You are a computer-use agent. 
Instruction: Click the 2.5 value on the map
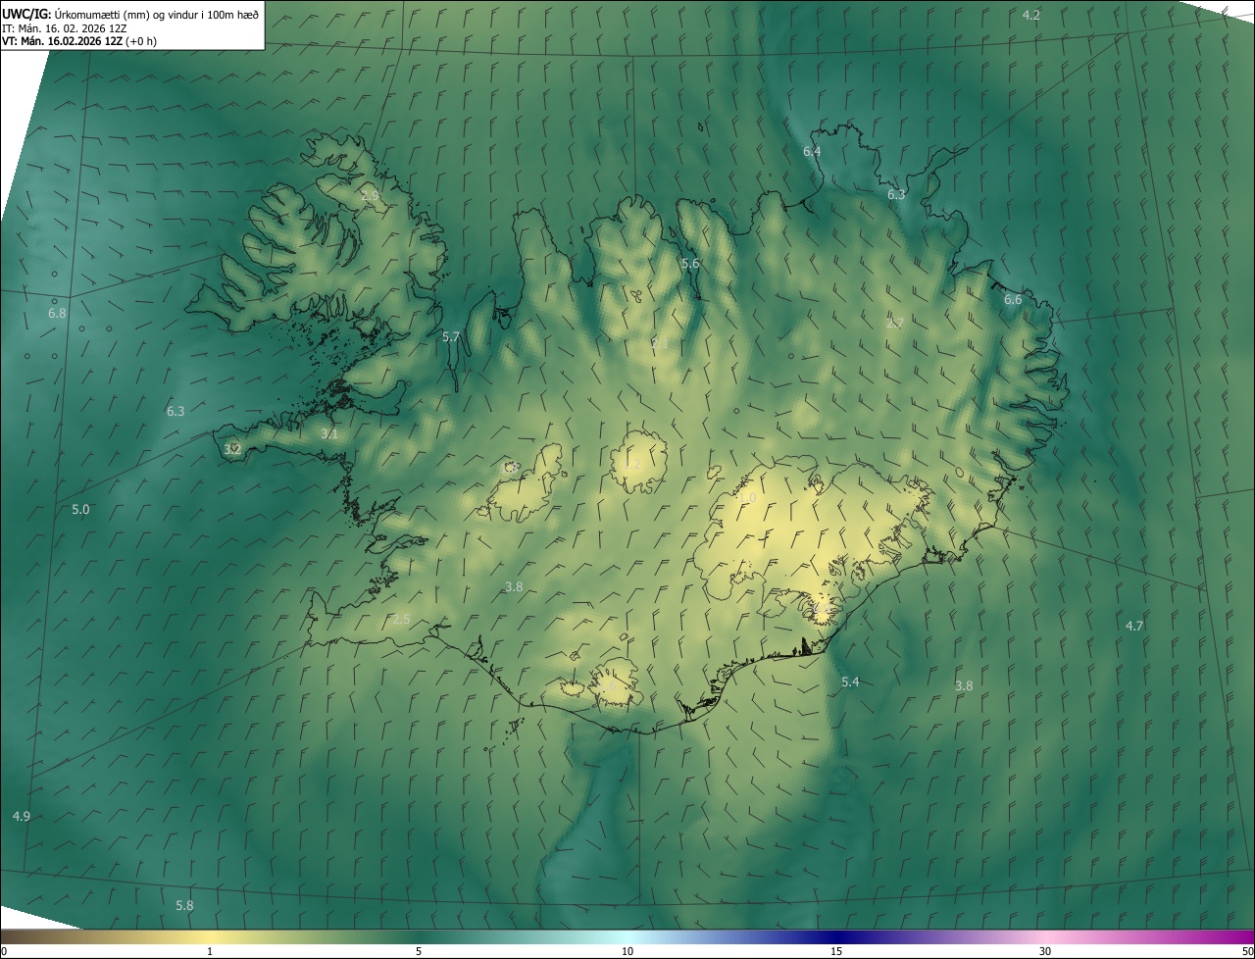[401, 620]
